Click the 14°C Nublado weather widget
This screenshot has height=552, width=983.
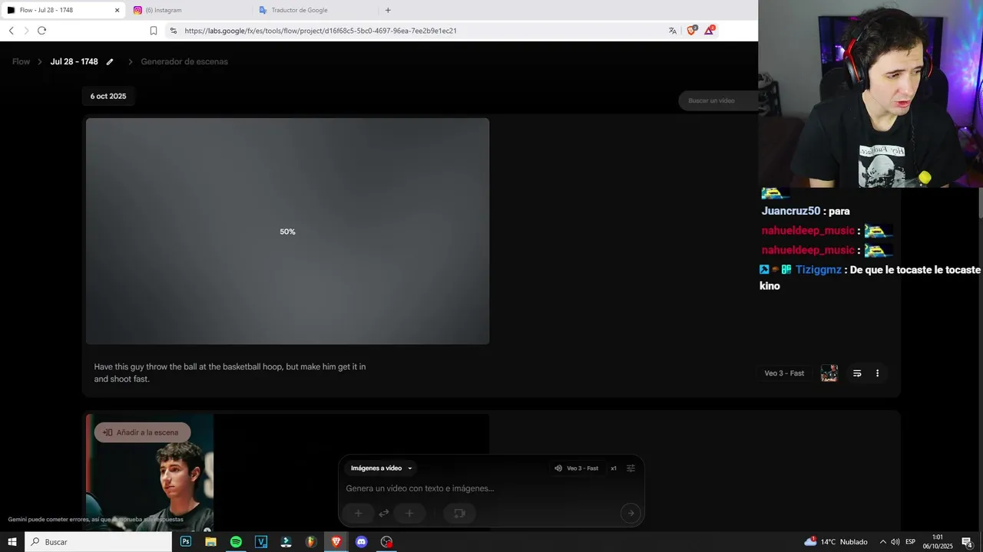pyautogui.click(x=836, y=542)
